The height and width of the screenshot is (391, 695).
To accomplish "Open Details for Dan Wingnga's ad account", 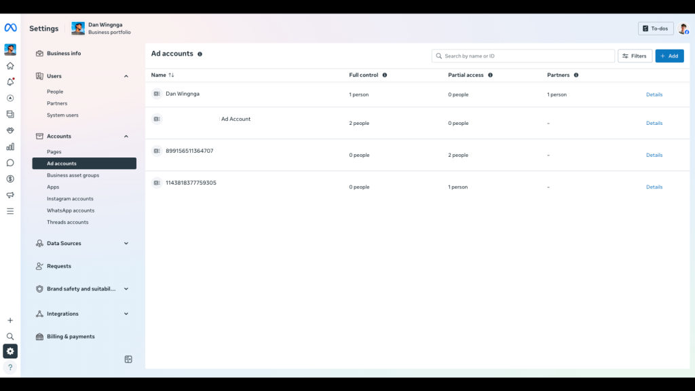I will pos(654,94).
